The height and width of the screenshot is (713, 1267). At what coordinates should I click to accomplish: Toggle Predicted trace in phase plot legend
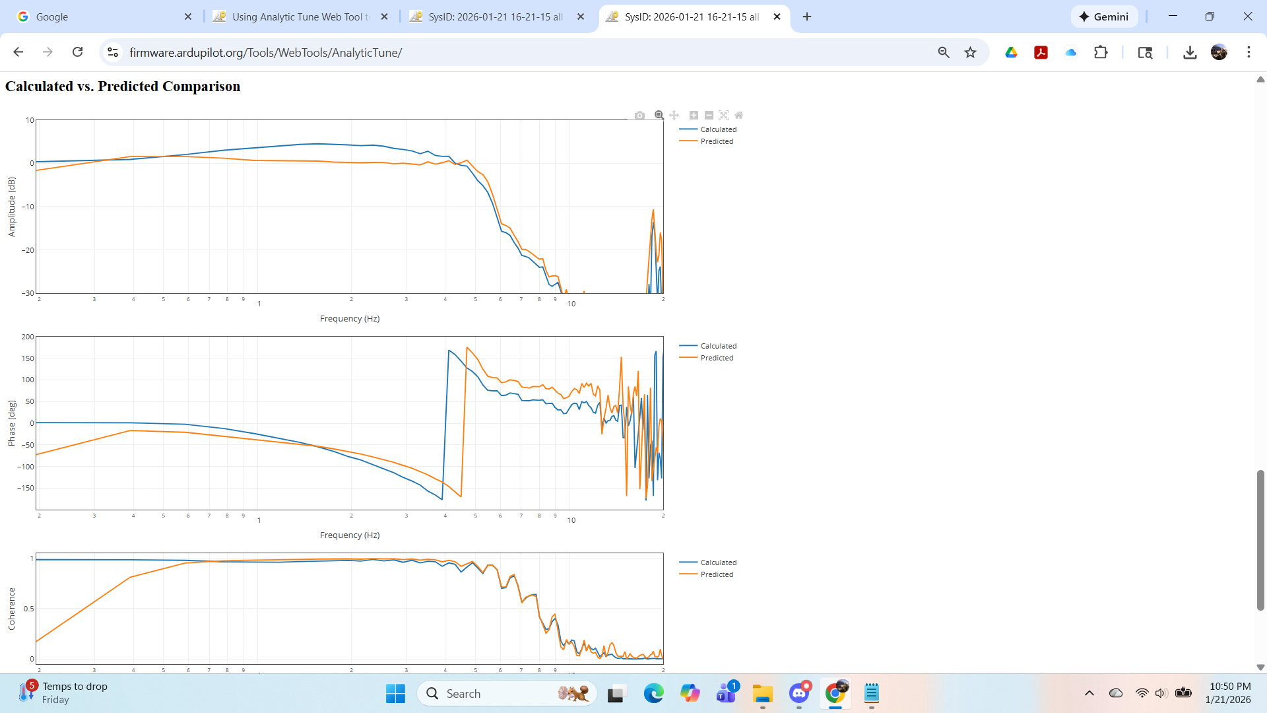click(717, 358)
